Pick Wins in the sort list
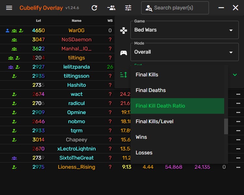Image resolution: width=244 pixels, height=195 pixels. pyautogui.click(x=177, y=137)
